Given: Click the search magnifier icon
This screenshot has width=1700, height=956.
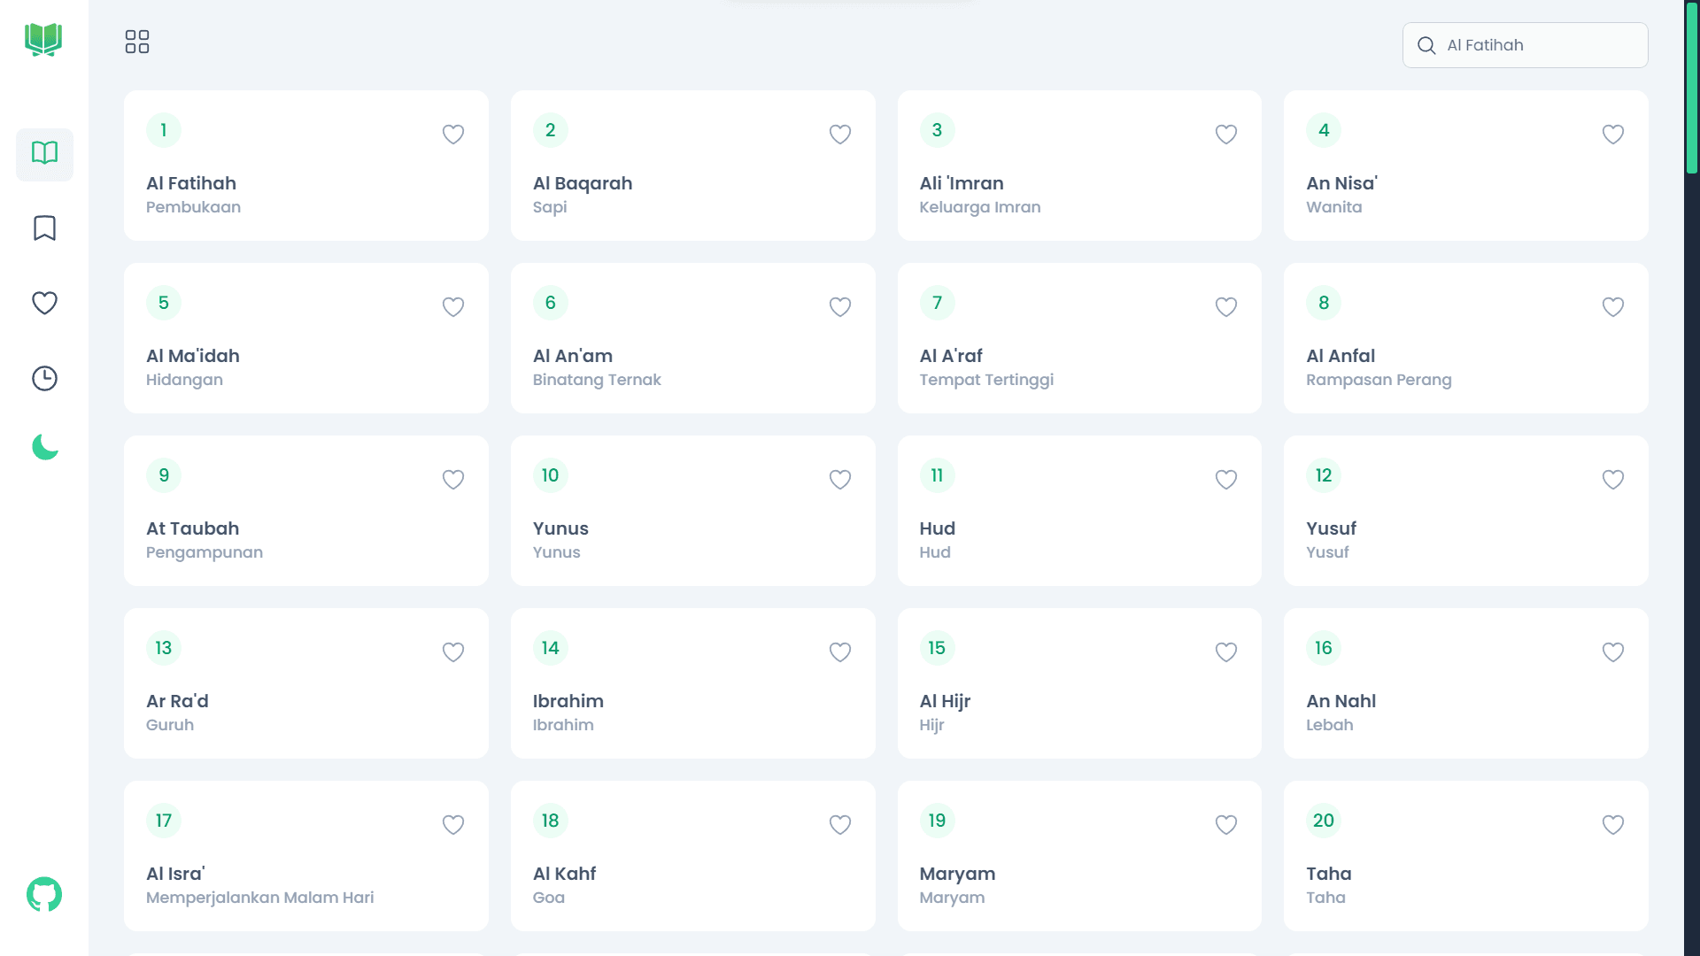Looking at the screenshot, I should 1426,45.
